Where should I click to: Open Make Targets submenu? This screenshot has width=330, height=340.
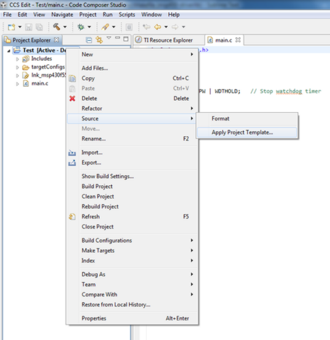(132, 251)
